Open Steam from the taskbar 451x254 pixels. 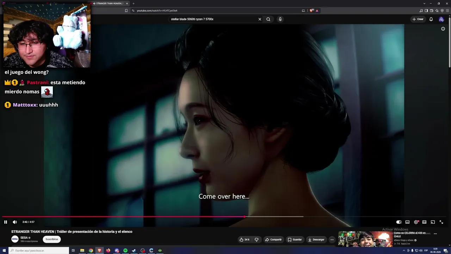(x=134, y=250)
